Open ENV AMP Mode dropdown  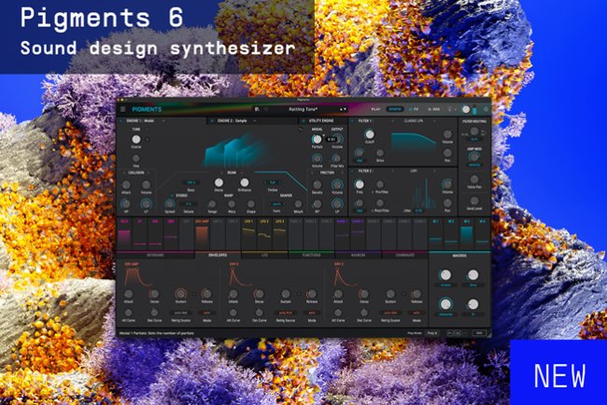click(206, 313)
